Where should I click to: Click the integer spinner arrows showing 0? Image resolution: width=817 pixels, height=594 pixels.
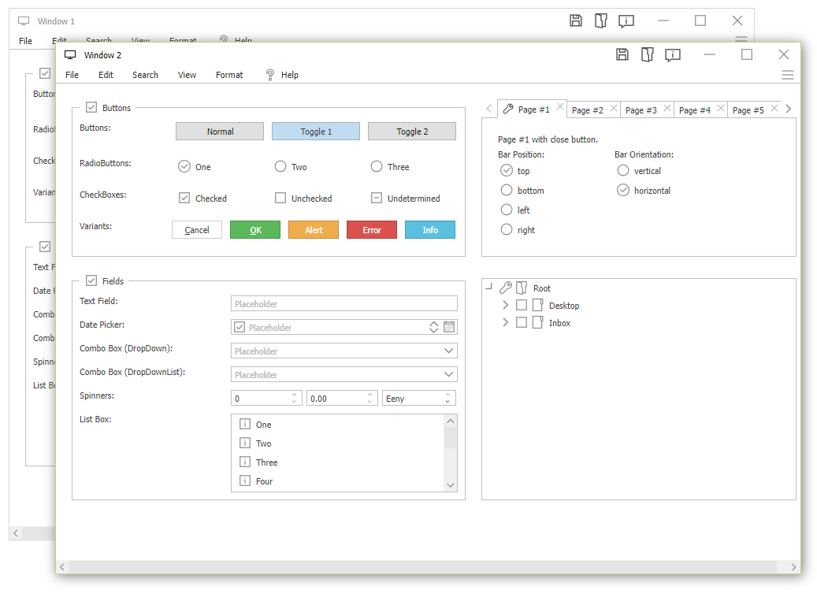294,398
